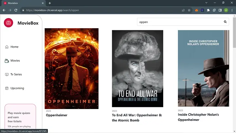Open the Oppenheimer movie poster
This screenshot has height=133, width=236.
point(72,69)
